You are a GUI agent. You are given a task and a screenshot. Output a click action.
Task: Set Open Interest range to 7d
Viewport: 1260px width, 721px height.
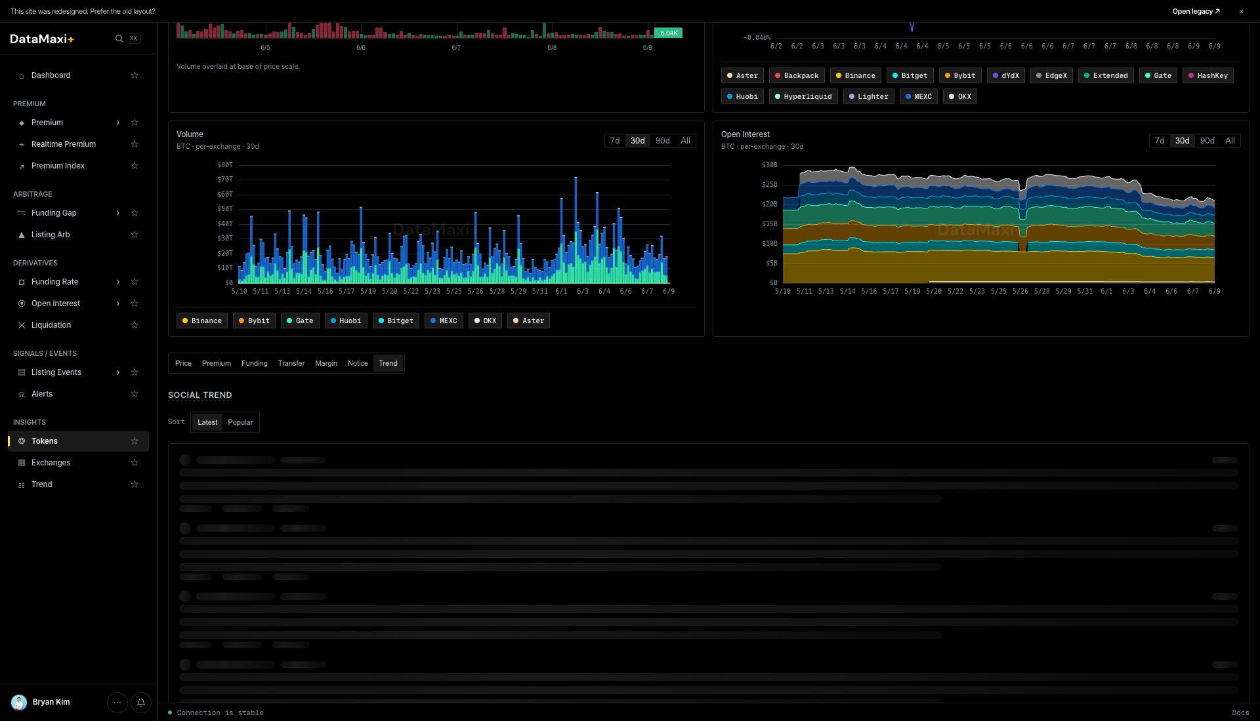click(x=1160, y=141)
